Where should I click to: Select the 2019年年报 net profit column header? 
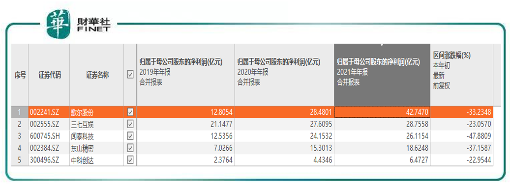coord(186,75)
